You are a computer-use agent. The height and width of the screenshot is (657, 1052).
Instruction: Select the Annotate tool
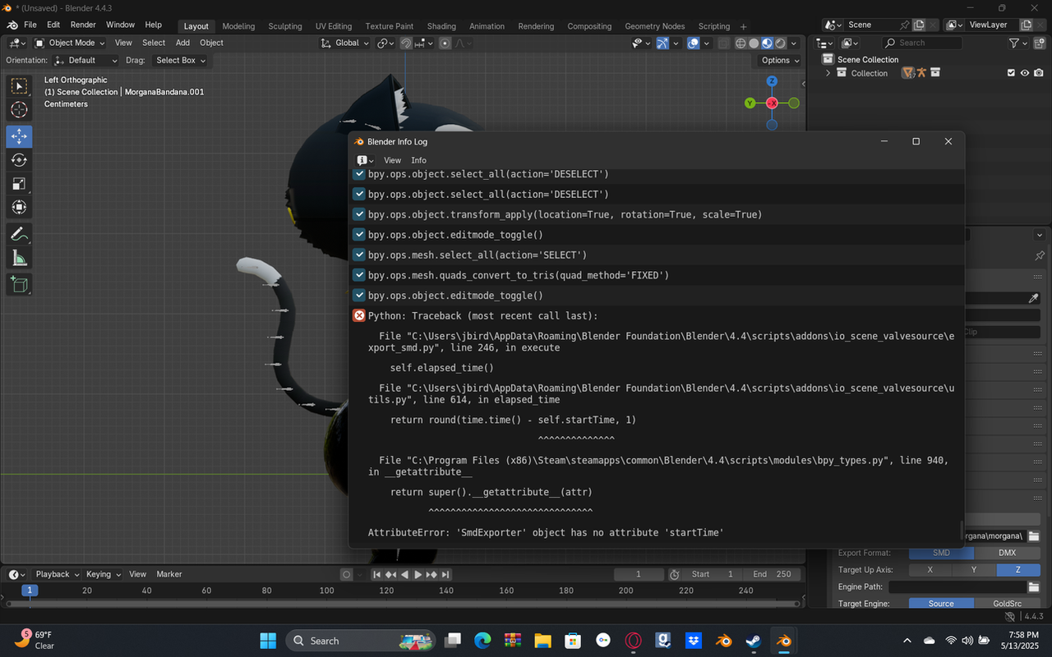pyautogui.click(x=19, y=234)
